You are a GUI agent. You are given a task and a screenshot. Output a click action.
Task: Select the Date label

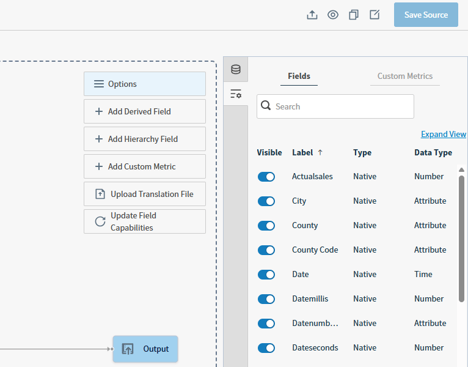(300, 275)
